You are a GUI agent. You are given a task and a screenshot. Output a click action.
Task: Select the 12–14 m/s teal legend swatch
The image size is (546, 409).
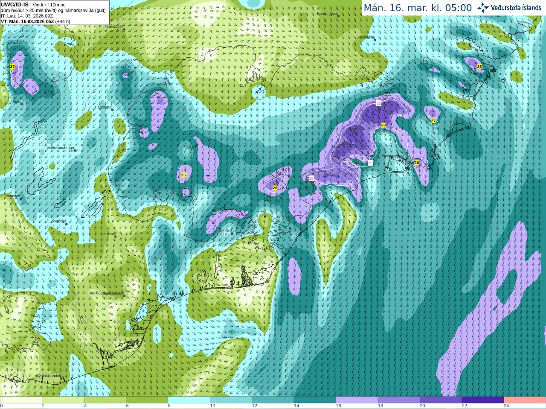pos(273,400)
